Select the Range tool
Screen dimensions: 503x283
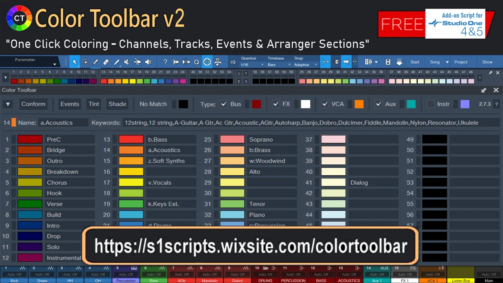(85, 62)
